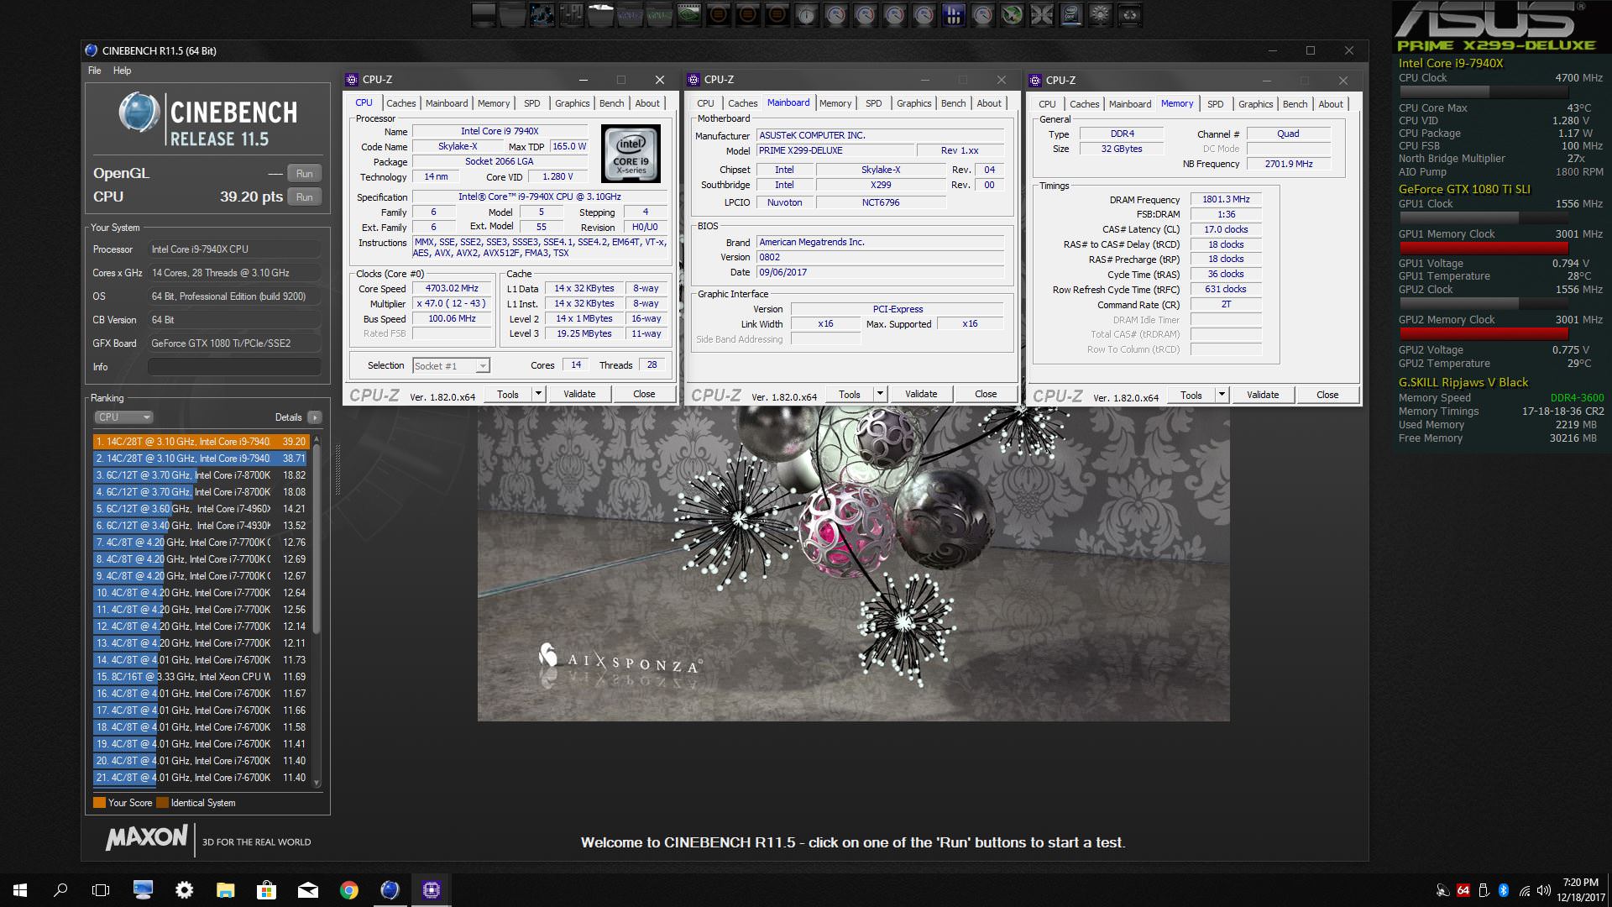This screenshot has height=907, width=1612.
Task: Click the Cinebench ranking list scrollbar
Action: (x=317, y=537)
